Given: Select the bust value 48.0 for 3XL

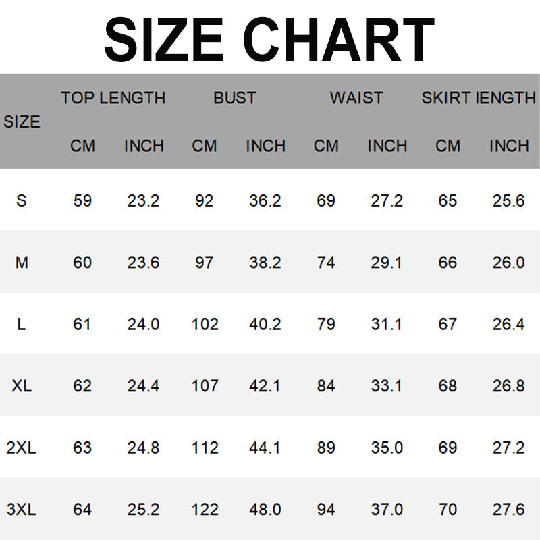Looking at the screenshot, I should (x=265, y=510).
